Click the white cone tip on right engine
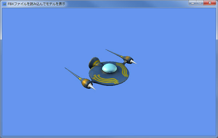Viewport: 218px width, 138px height. coord(133,62)
